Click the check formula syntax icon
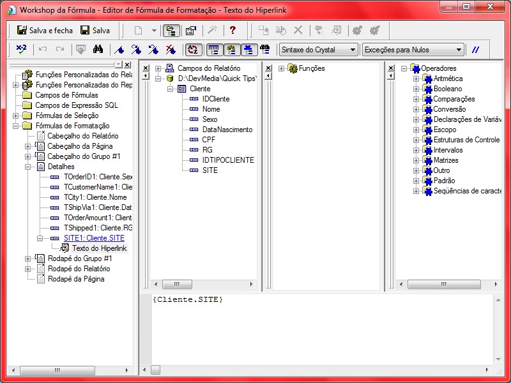511x383 pixels. click(21, 49)
